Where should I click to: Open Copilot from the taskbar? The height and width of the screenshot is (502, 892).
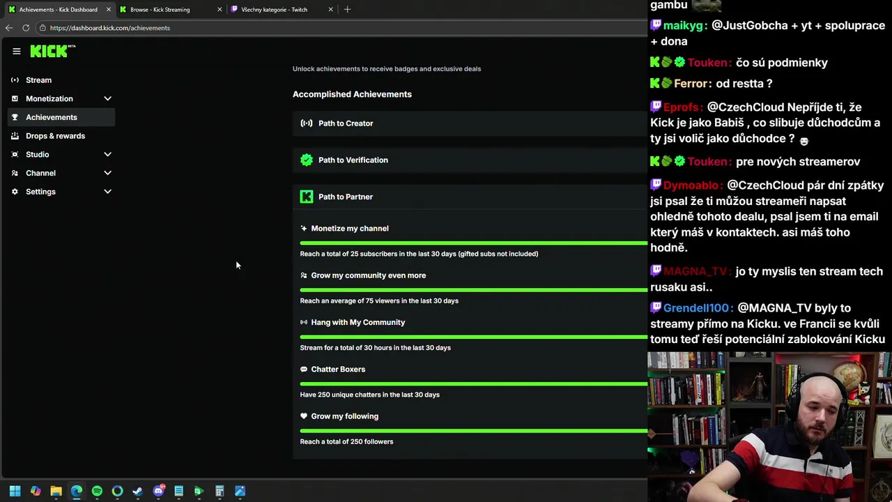click(36, 491)
